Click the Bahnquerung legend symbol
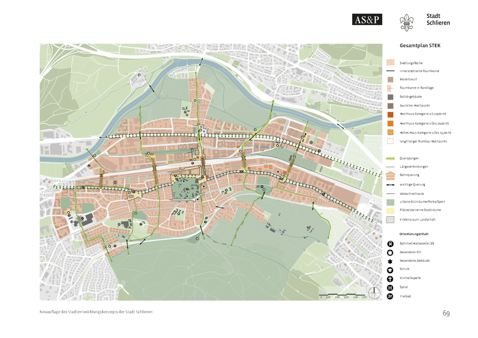Screen dimensions: 478x338 pos(391,175)
